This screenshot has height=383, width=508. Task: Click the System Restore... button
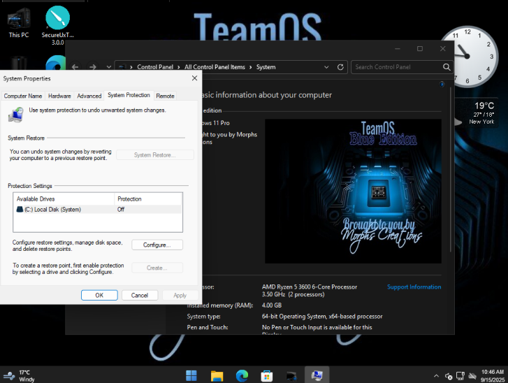pyautogui.click(x=155, y=155)
